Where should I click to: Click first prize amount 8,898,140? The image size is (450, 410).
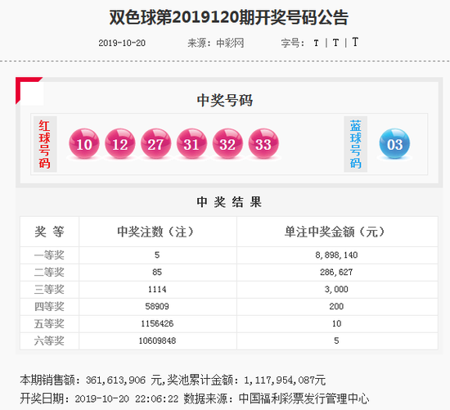tap(336, 255)
